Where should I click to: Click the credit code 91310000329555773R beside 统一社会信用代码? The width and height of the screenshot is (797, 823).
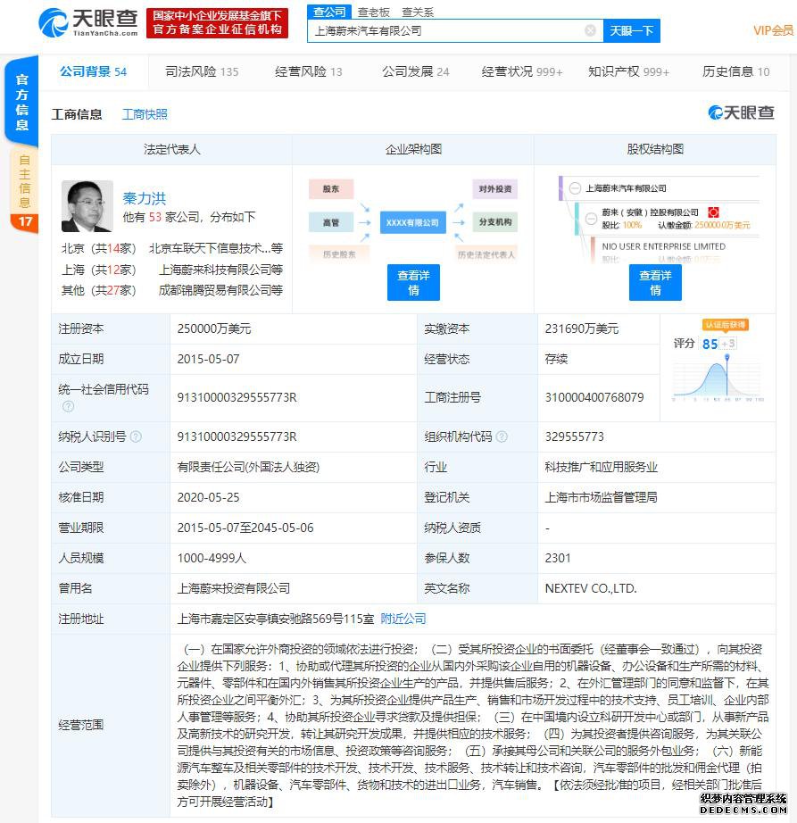coord(237,397)
